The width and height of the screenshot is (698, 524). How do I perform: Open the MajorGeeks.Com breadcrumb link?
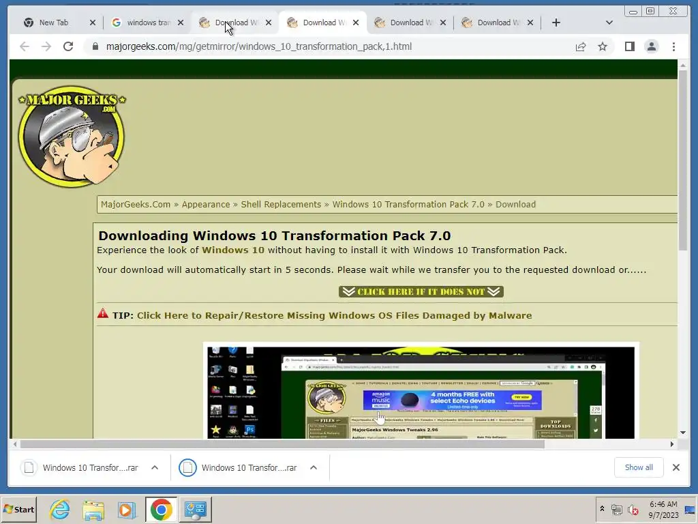point(136,205)
